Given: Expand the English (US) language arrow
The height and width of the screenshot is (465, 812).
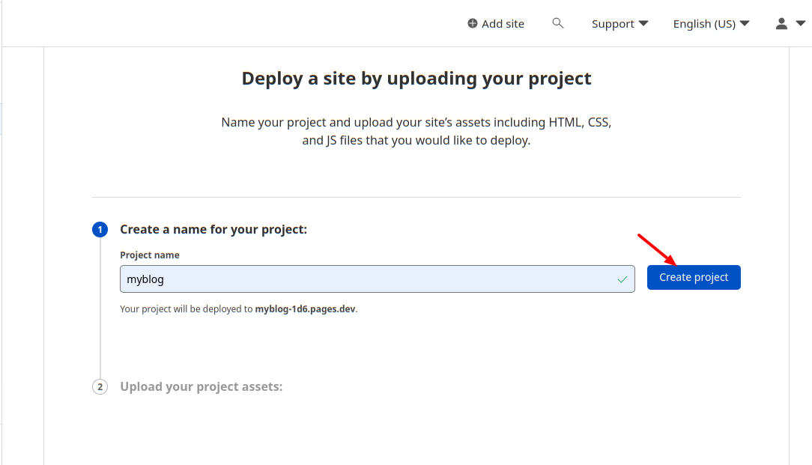Looking at the screenshot, I should [x=745, y=24].
